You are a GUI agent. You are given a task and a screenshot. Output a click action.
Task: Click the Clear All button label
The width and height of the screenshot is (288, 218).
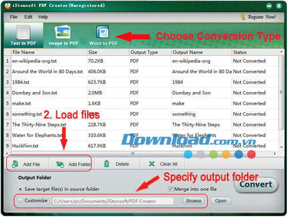169,164
